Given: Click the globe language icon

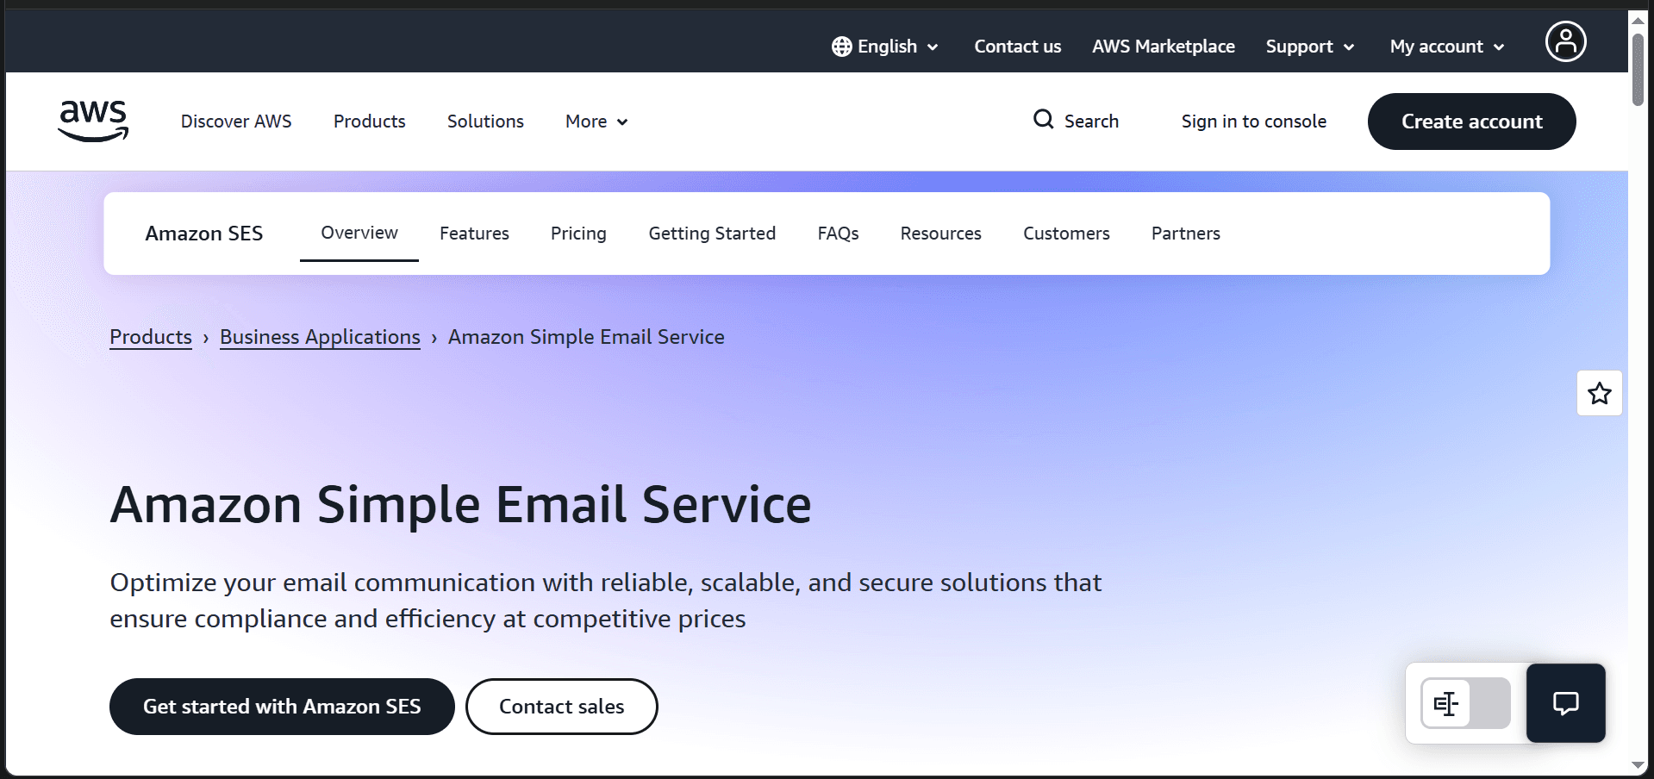Looking at the screenshot, I should [x=841, y=47].
